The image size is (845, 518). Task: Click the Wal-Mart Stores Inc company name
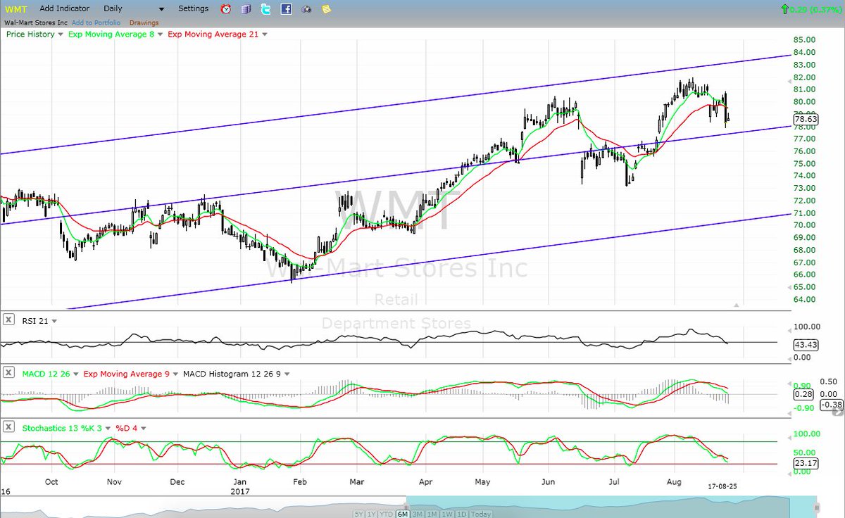[x=35, y=23]
